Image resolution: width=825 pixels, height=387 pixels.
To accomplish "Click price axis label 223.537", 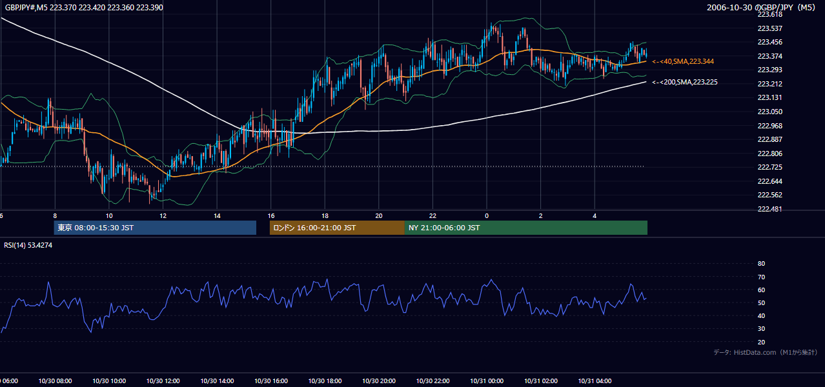I will click(x=769, y=28).
